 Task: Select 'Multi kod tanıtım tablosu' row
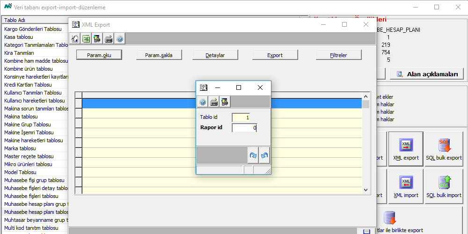[x=35, y=228]
